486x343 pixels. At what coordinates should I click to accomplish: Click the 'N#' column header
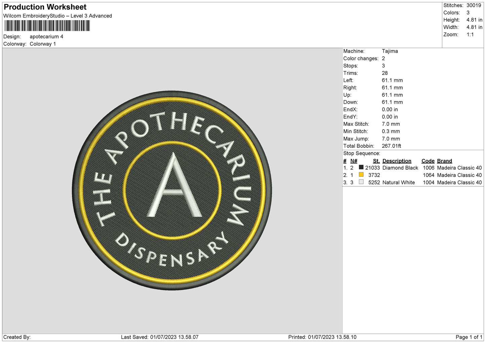(x=354, y=161)
